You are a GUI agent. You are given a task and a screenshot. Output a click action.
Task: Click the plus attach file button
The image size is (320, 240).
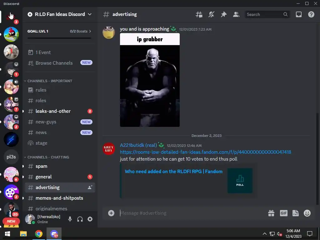click(x=111, y=213)
